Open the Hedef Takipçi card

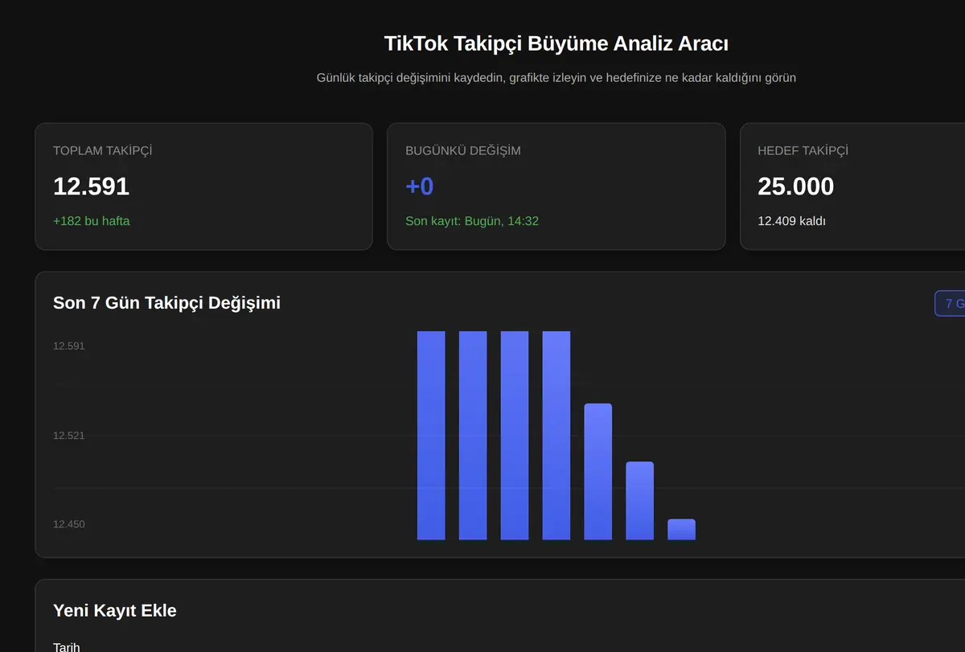(x=852, y=187)
